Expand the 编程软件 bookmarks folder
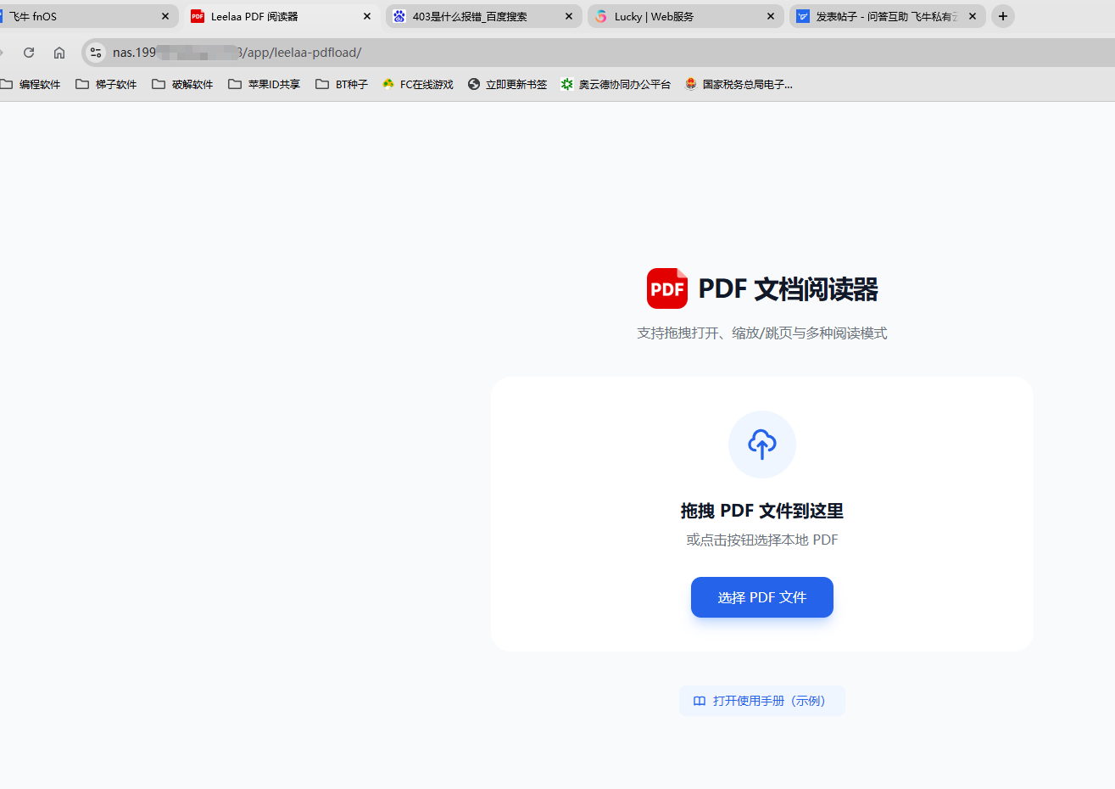Image resolution: width=1115 pixels, height=789 pixels. tap(31, 84)
